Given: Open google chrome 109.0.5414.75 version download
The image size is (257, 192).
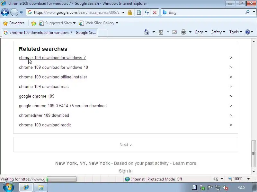Looking at the screenshot, I should [63, 106].
